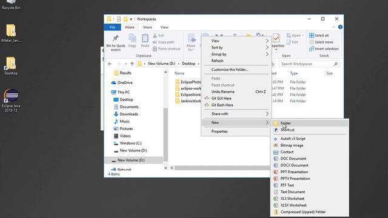Choose Folder from New submenu
This screenshot has height=218, width=388.
click(x=310, y=123)
